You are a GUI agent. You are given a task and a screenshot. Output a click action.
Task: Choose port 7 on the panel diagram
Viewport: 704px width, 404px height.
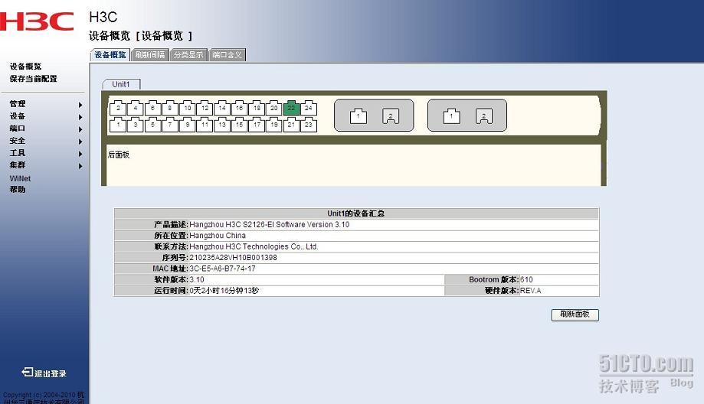pos(170,125)
